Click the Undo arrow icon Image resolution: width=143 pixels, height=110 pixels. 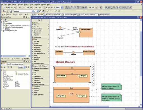click(36, 8)
